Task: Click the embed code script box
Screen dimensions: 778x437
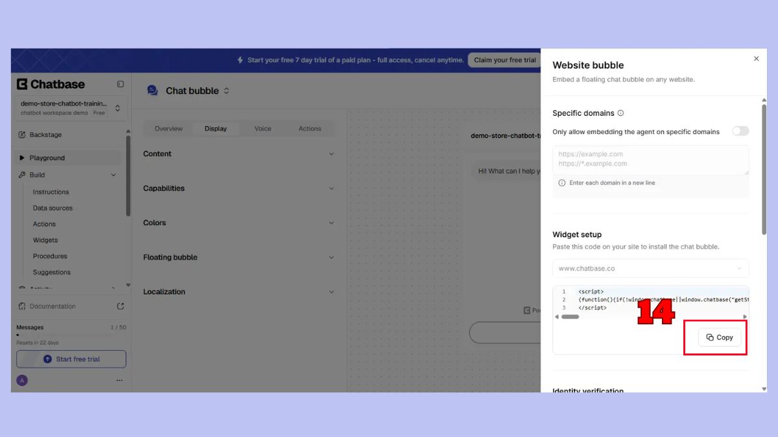Action: point(651,300)
